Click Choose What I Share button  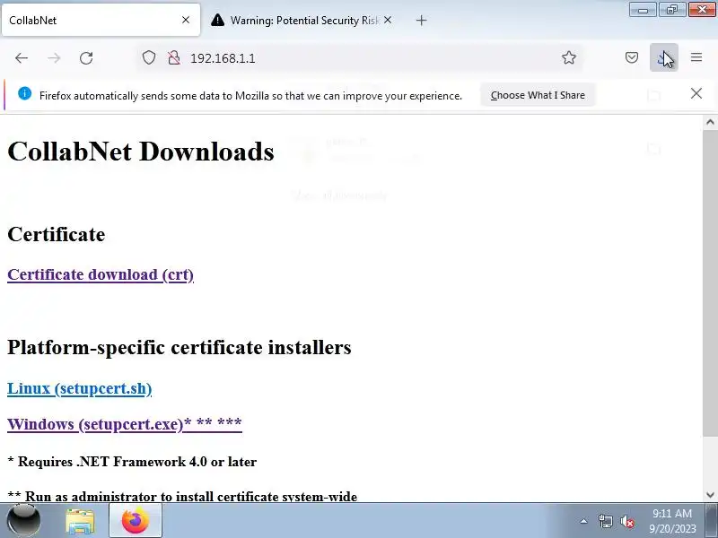click(538, 95)
